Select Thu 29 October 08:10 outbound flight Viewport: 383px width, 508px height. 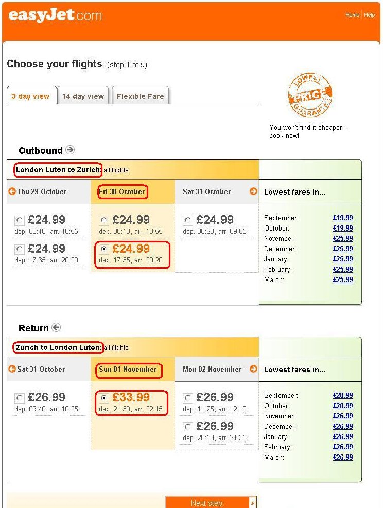(x=20, y=221)
